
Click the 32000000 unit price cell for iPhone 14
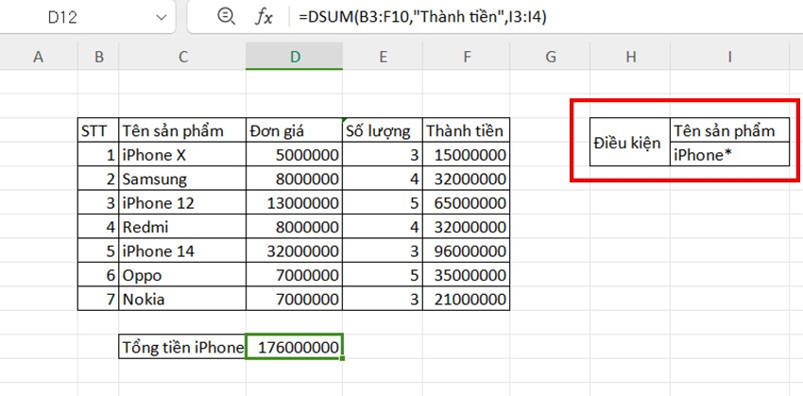(x=295, y=251)
